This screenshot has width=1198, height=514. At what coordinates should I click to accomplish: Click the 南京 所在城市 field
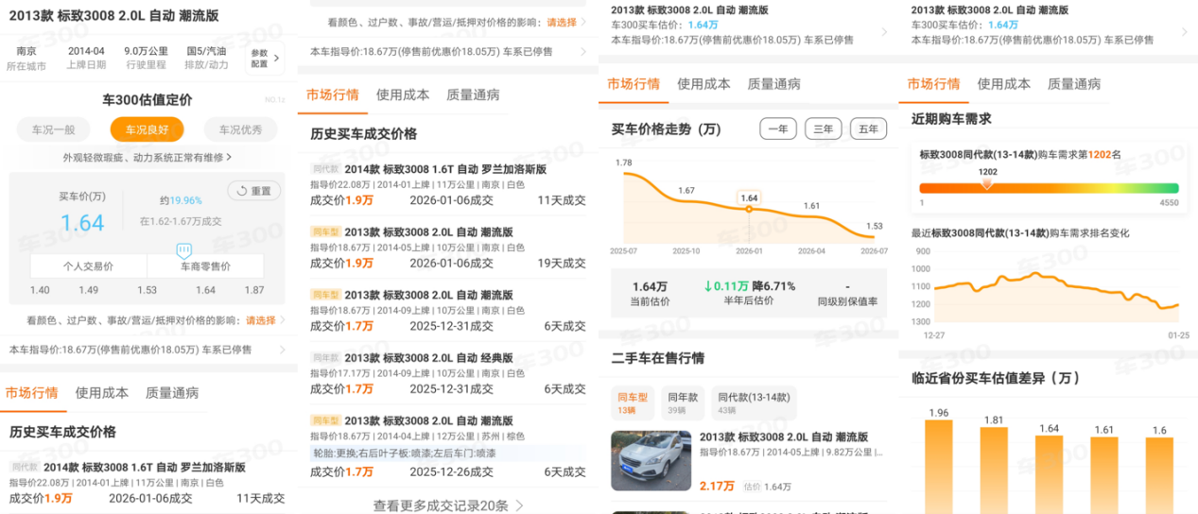26,59
